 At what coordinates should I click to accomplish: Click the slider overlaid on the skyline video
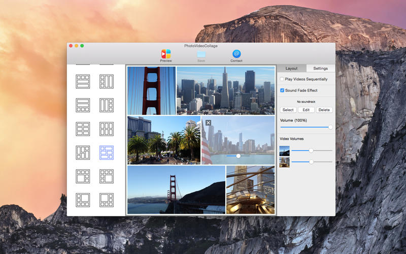tap(238, 156)
